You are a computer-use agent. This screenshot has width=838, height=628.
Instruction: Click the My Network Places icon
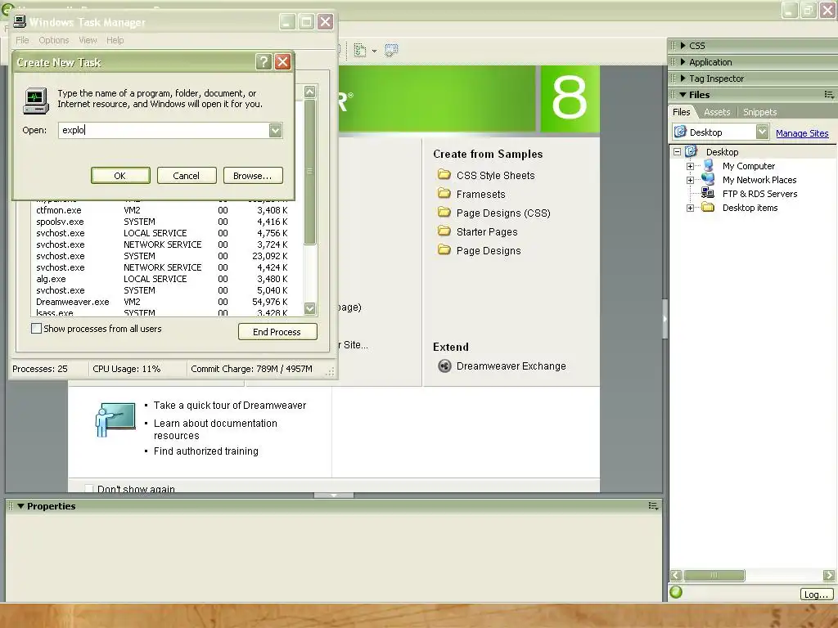pyautogui.click(x=708, y=179)
